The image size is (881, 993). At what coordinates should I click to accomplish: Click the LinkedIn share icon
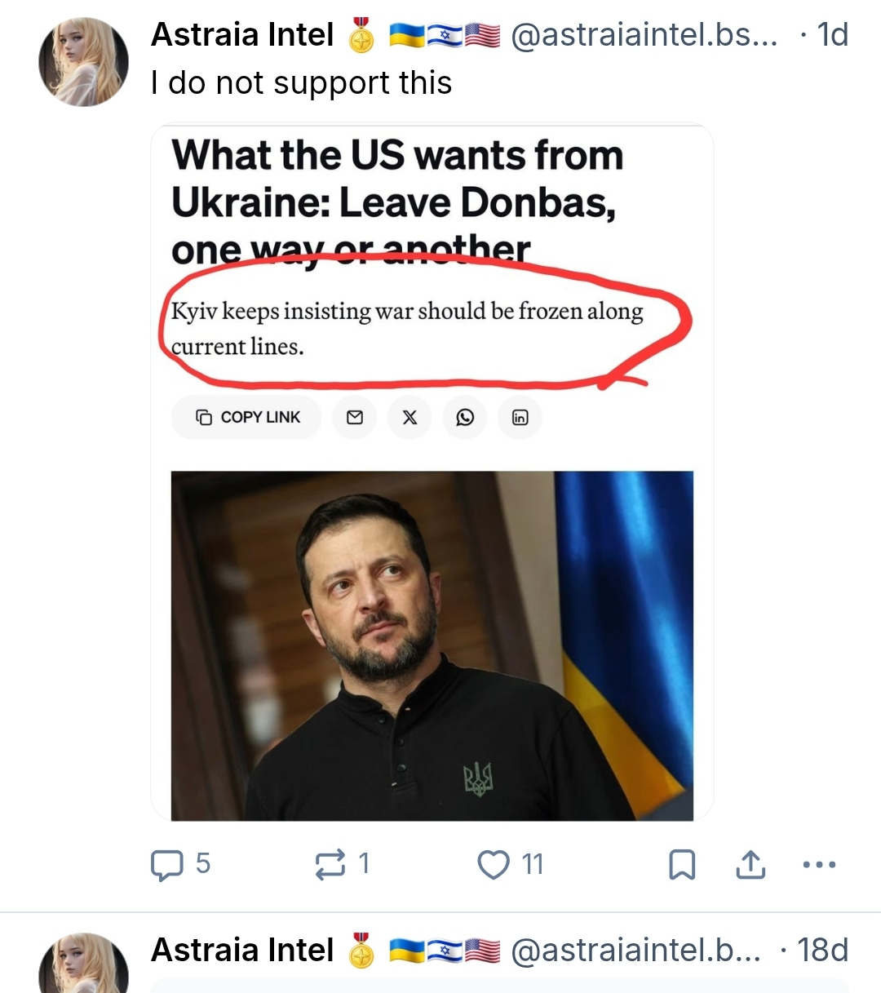(x=520, y=418)
